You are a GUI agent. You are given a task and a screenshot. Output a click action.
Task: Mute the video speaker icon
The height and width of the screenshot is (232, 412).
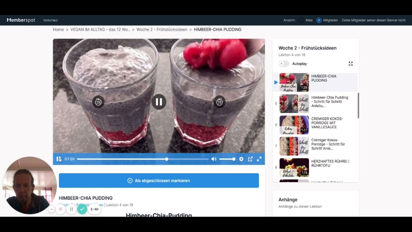pos(214,159)
